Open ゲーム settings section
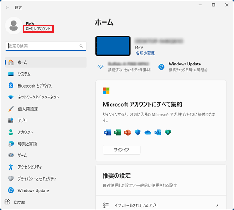Screen dimensions: 234x210 pos(46,155)
